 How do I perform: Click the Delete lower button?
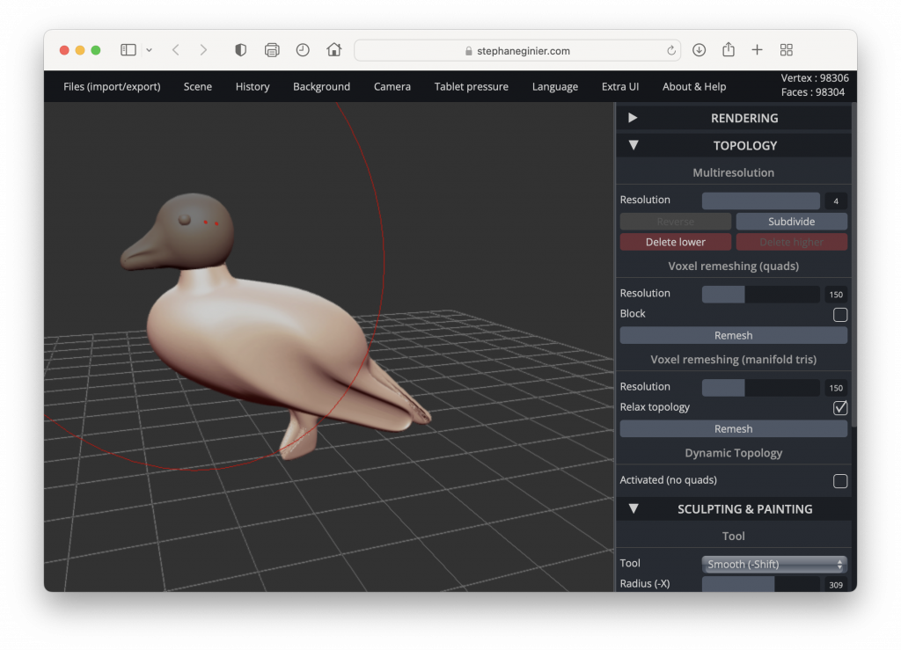pos(675,242)
